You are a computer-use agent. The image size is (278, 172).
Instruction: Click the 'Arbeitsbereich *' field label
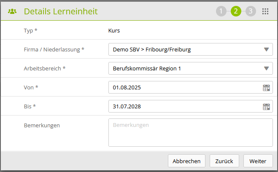click(45, 68)
